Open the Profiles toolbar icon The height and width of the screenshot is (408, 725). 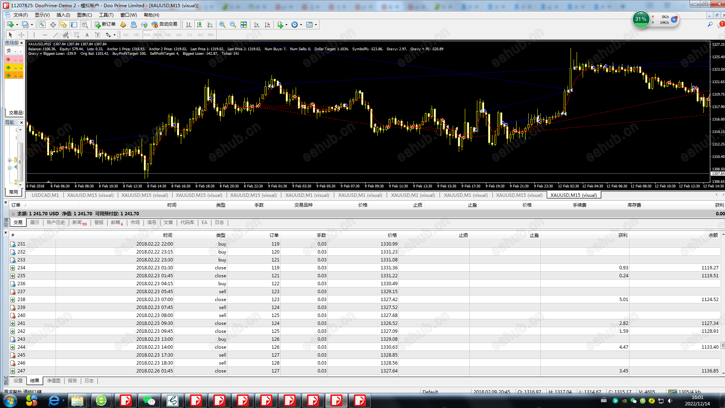click(x=25, y=25)
